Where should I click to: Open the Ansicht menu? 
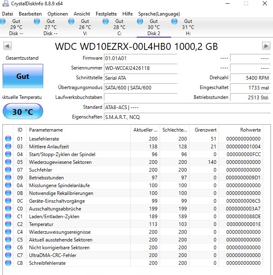(x=82, y=14)
